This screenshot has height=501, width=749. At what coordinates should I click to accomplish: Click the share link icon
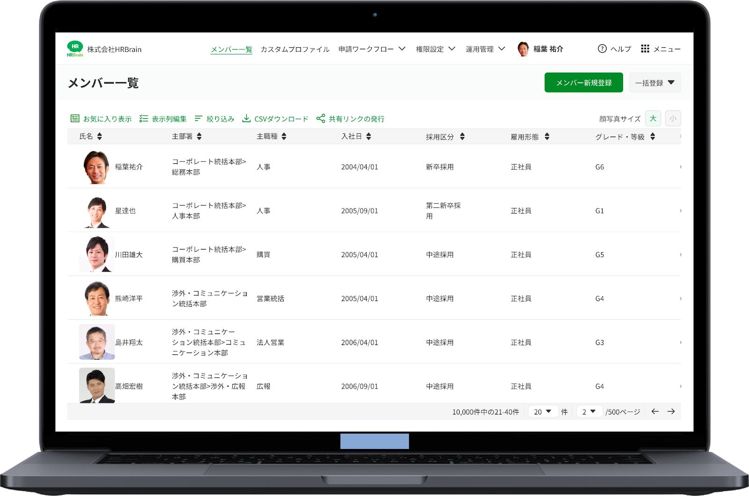tap(321, 118)
